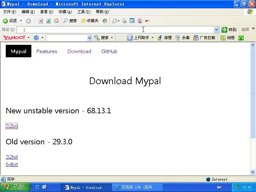
Task: Print the page with printer icon
Action: (124, 21)
